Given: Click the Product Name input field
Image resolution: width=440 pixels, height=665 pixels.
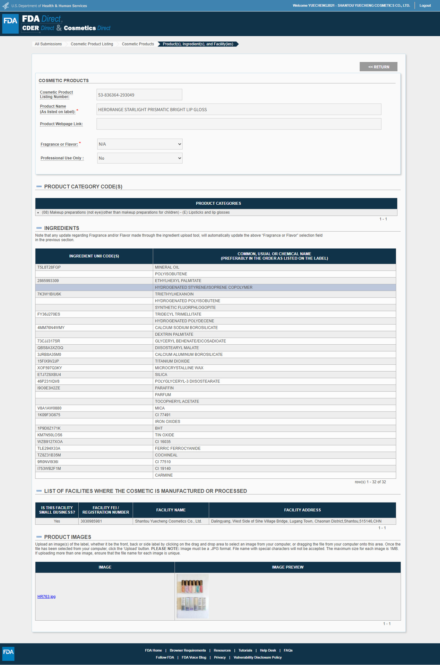Looking at the screenshot, I should tap(239, 109).
